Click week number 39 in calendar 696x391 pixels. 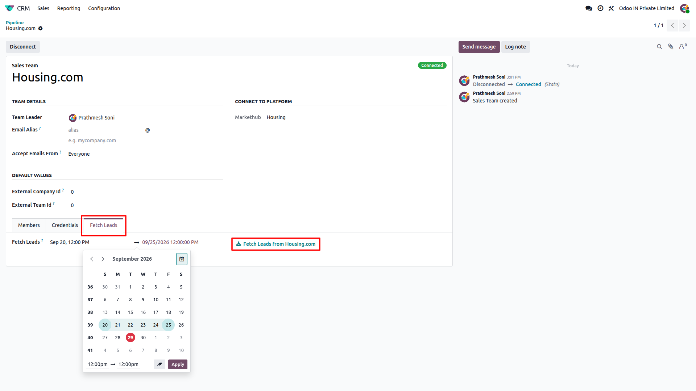click(90, 325)
